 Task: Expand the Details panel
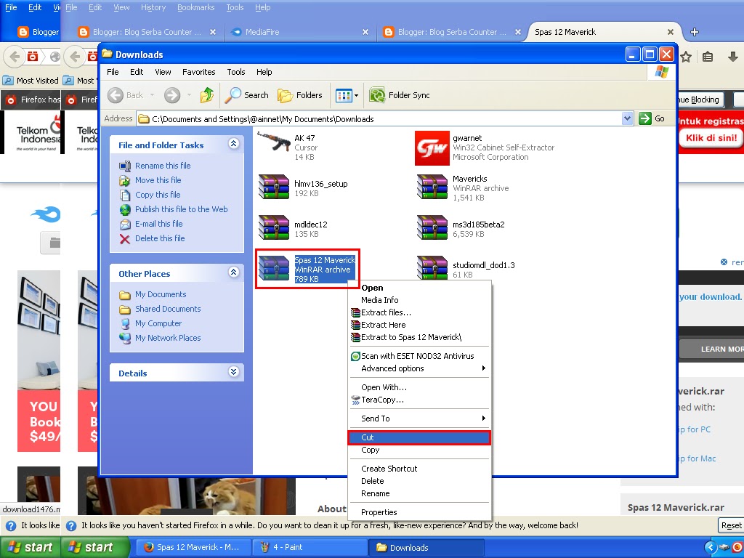tap(233, 371)
